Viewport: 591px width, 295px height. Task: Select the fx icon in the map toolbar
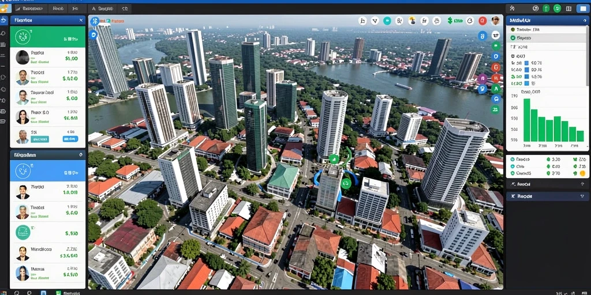[424, 21]
